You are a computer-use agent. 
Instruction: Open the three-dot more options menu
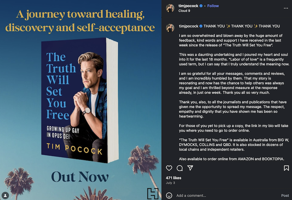point(286,8)
